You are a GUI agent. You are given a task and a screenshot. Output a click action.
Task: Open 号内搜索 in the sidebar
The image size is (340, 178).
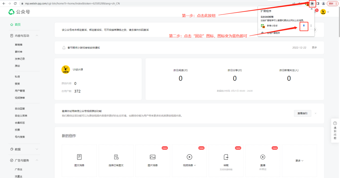tap(20, 137)
